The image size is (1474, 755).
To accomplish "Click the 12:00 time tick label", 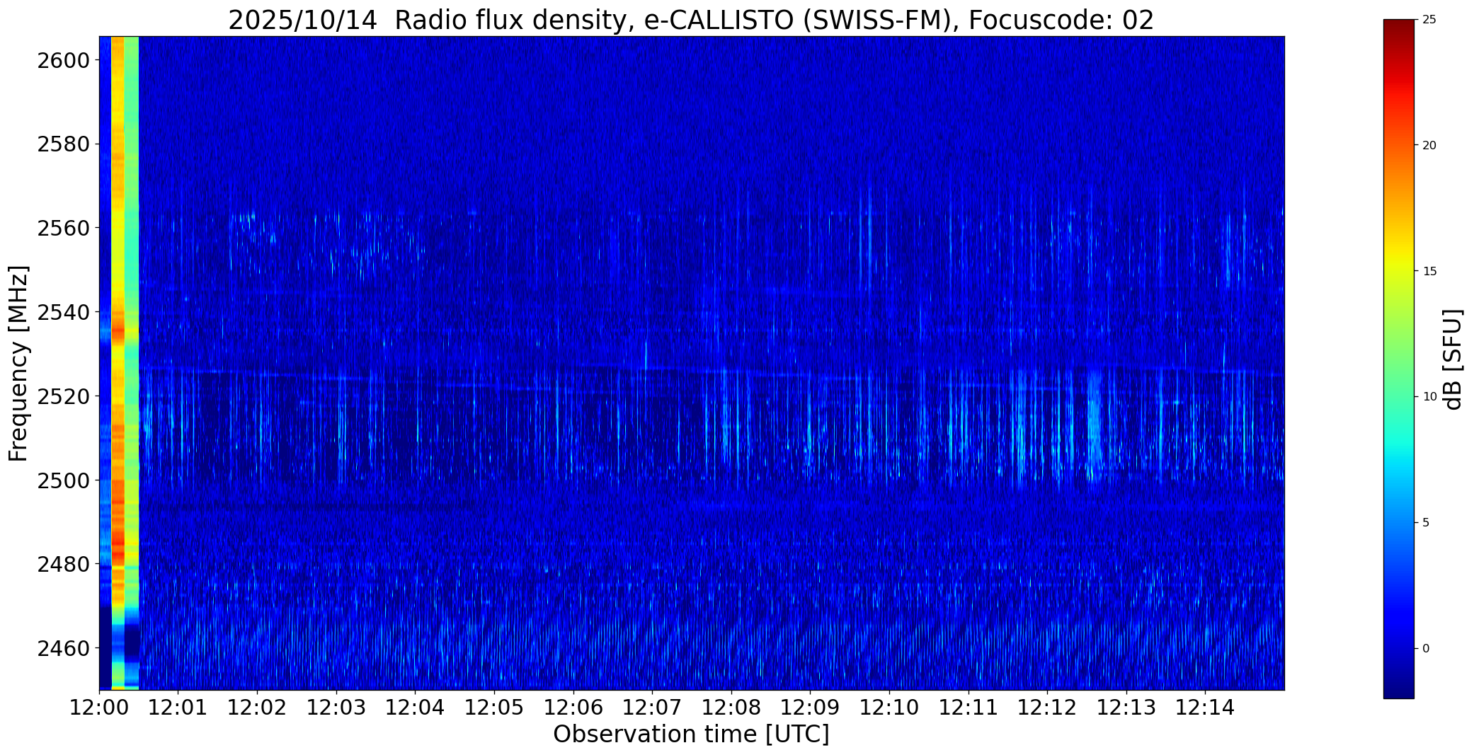I will (x=99, y=708).
